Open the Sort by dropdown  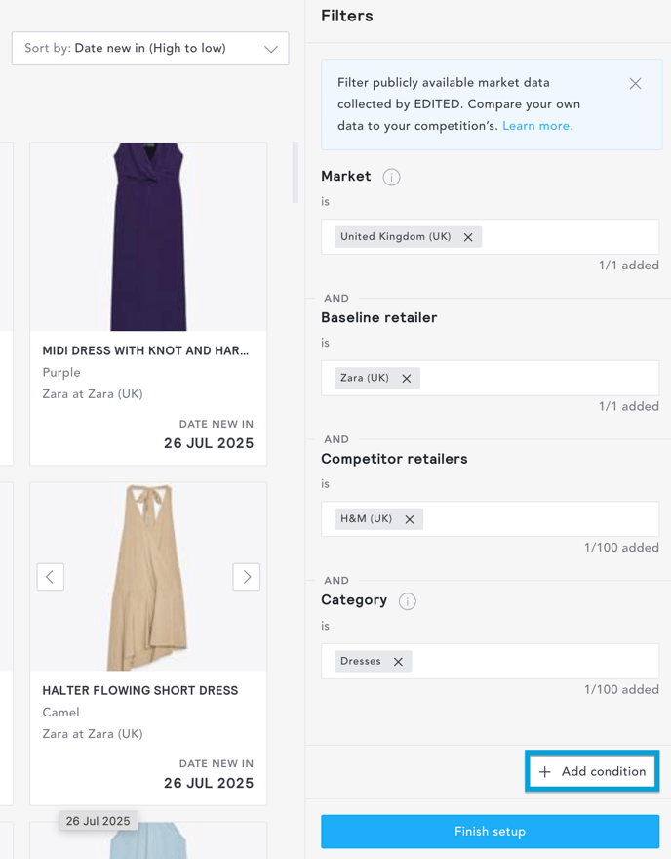[x=150, y=48]
